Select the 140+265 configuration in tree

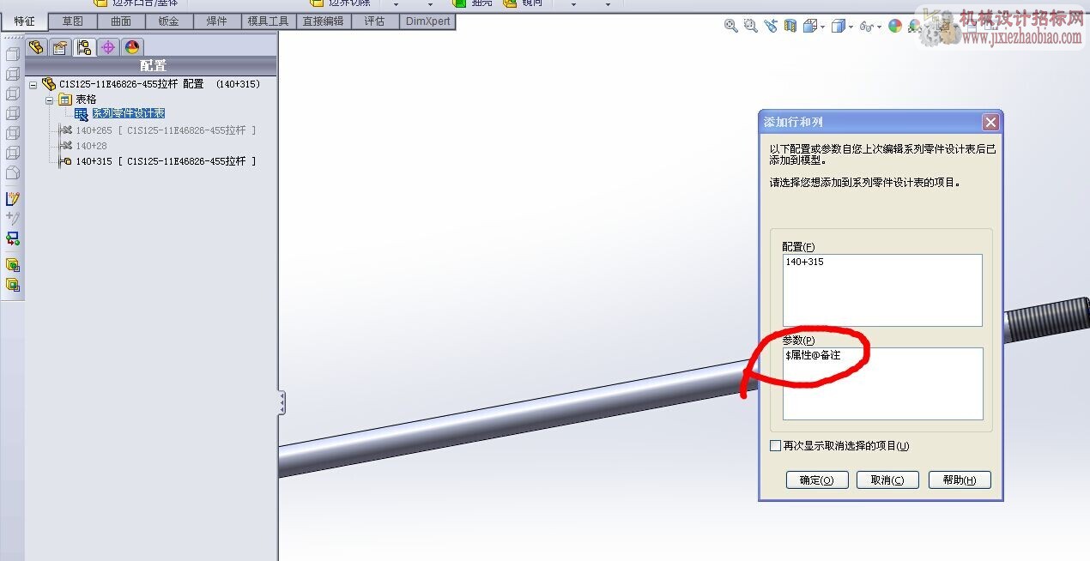[x=166, y=130]
